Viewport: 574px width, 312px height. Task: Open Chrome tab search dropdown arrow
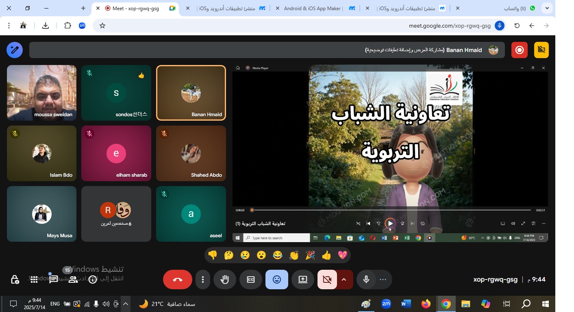click(x=548, y=8)
